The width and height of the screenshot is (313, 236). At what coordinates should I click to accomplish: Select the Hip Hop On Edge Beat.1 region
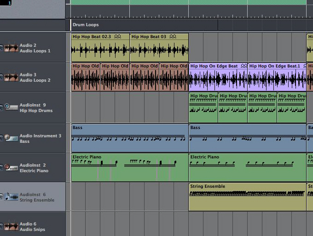pyautogui.click(x=277, y=77)
